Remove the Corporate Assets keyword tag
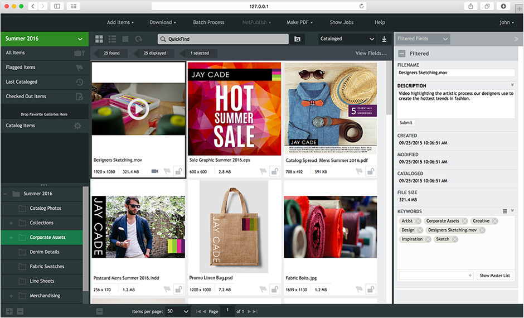524x318 pixels. point(464,221)
